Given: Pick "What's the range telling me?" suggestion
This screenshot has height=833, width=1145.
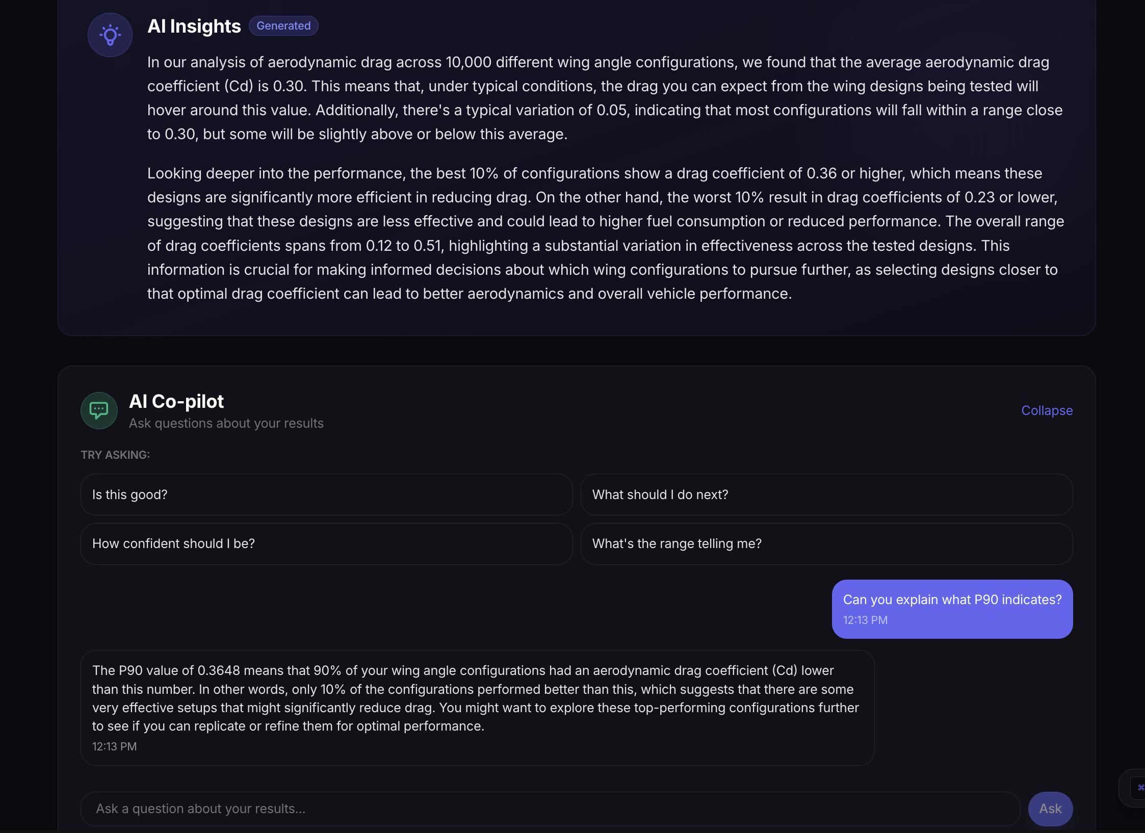Looking at the screenshot, I should [x=826, y=543].
